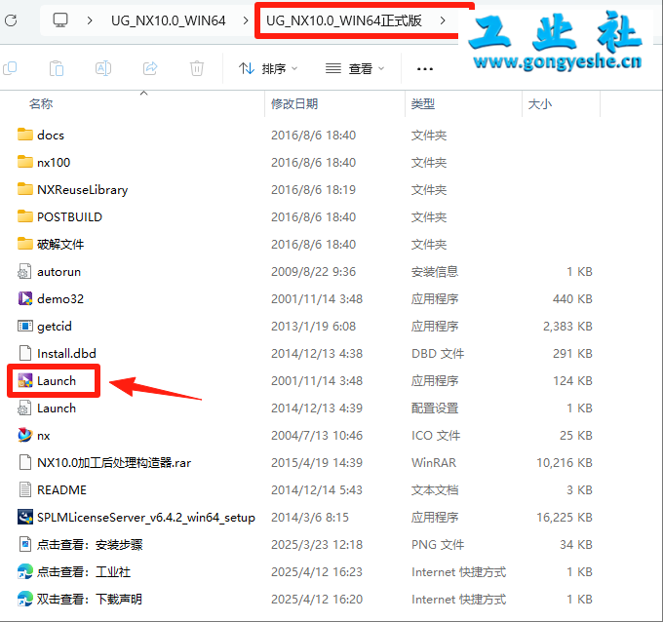Click the WinRAR type cell
Screen dimensions: 663x622
(x=434, y=462)
